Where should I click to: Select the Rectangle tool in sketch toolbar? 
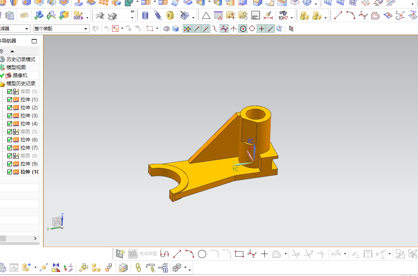tap(239, 254)
